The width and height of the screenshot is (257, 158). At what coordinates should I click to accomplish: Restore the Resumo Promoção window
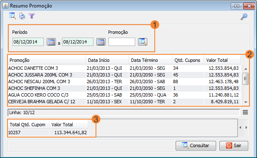coord(237,6)
